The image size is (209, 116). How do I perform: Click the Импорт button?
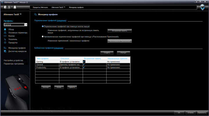[123, 53]
